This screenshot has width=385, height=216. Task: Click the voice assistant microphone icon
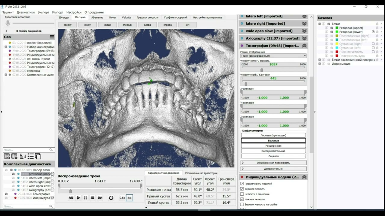[x=8, y=23]
